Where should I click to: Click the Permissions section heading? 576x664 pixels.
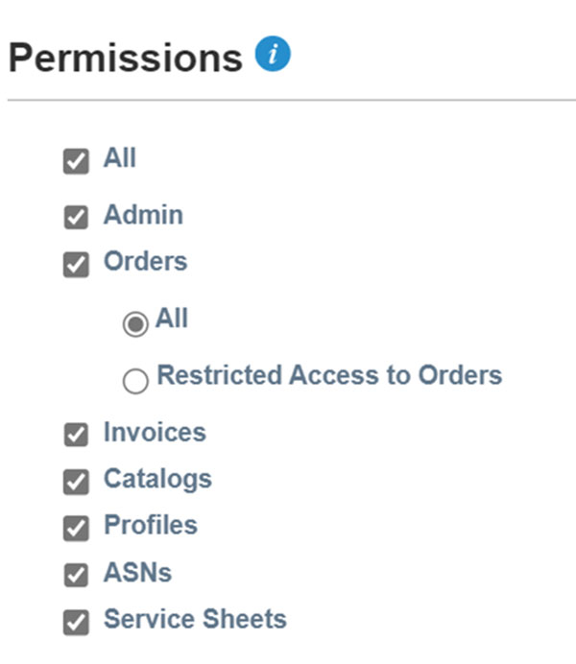pos(125,59)
